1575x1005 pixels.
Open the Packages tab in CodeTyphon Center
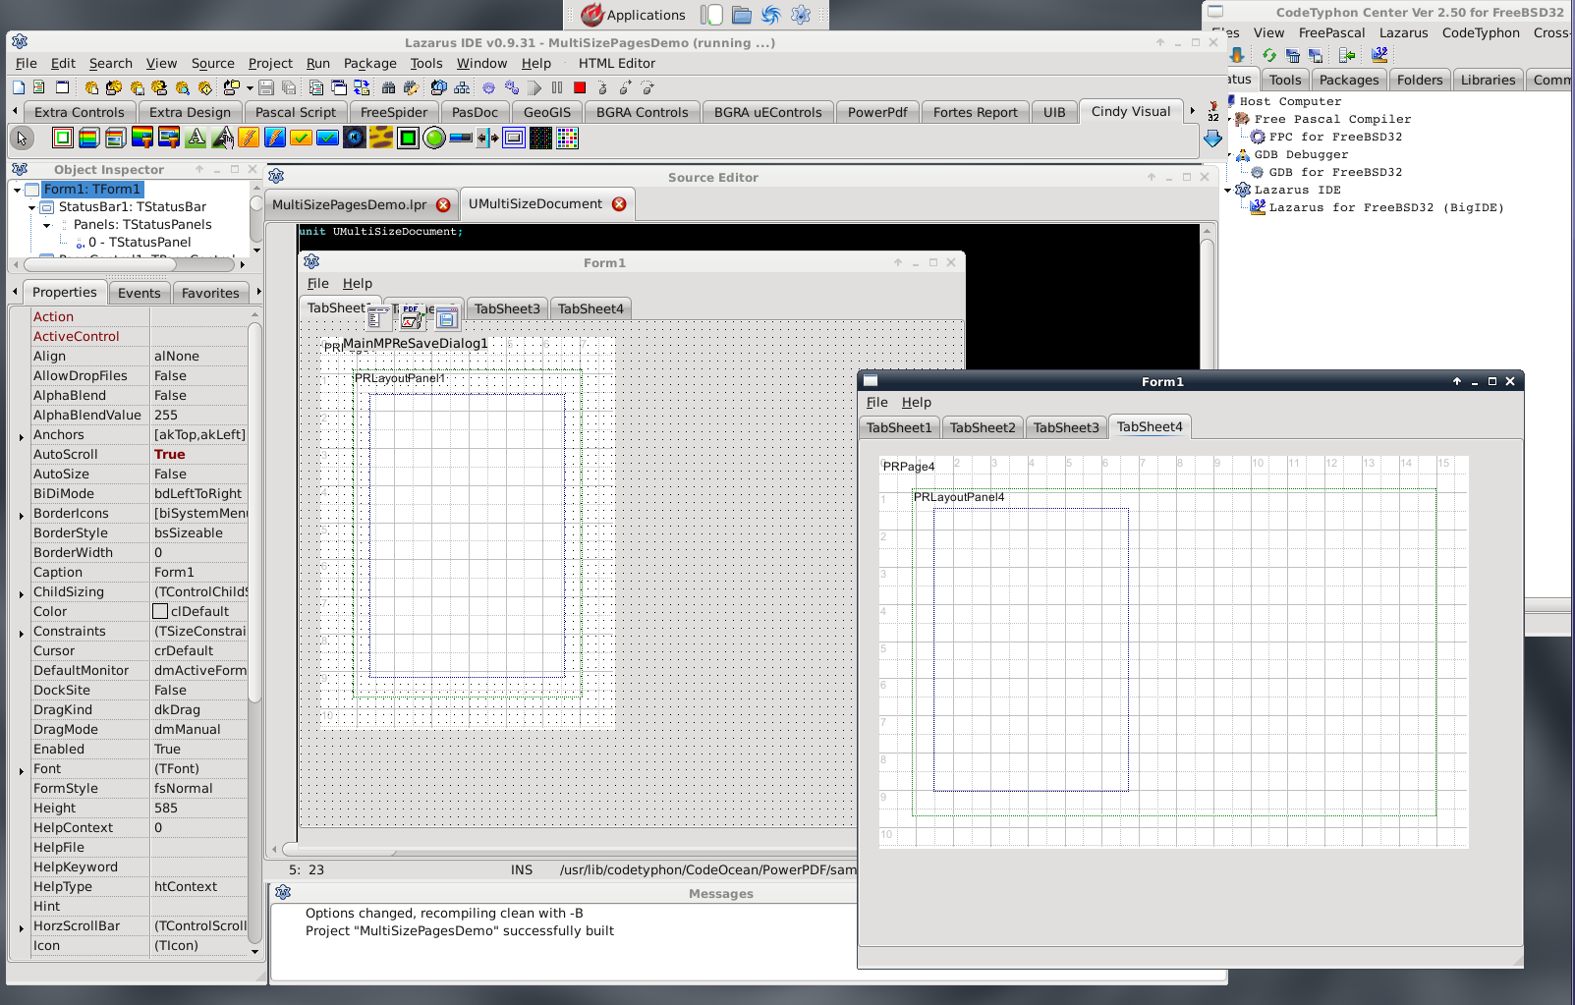coord(1348,80)
